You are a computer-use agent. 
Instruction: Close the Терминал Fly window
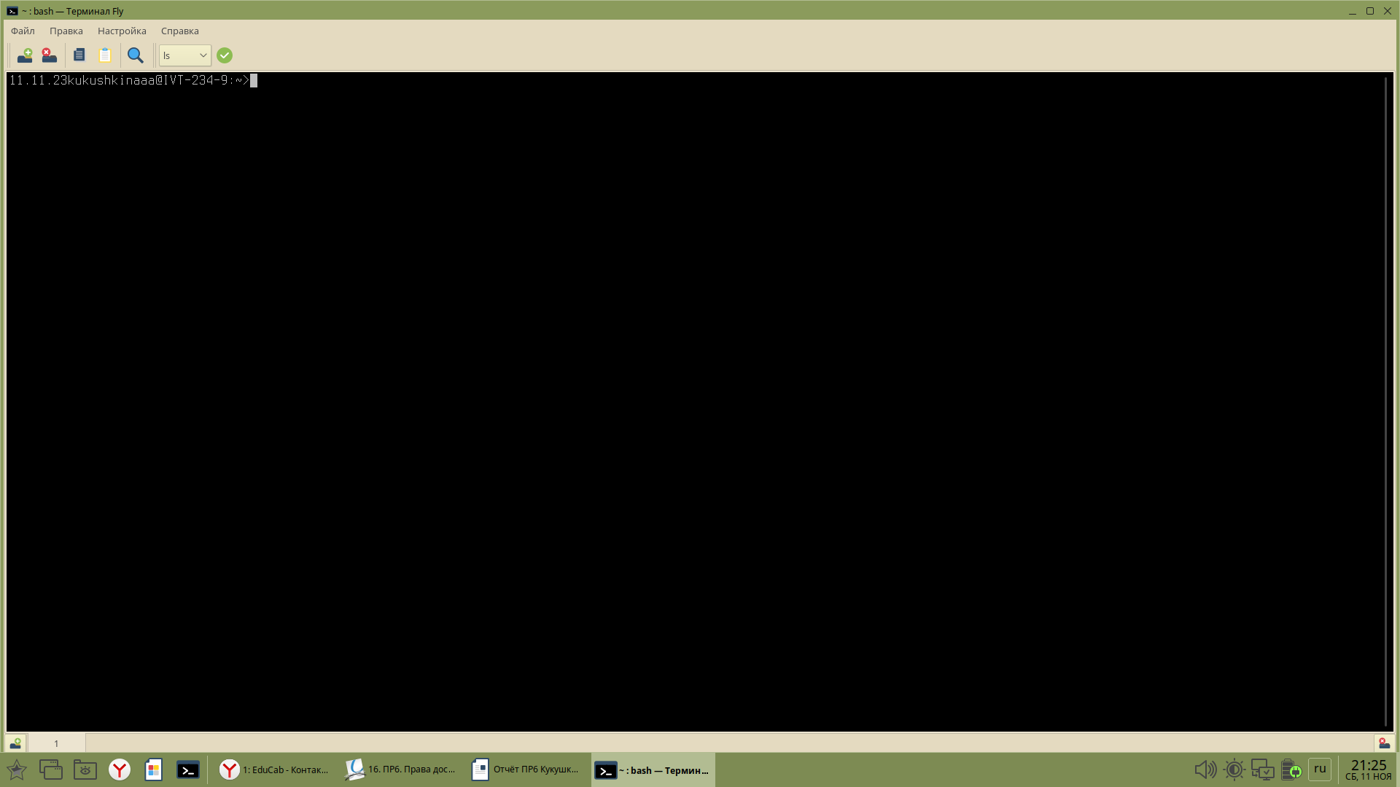pos(1388,11)
